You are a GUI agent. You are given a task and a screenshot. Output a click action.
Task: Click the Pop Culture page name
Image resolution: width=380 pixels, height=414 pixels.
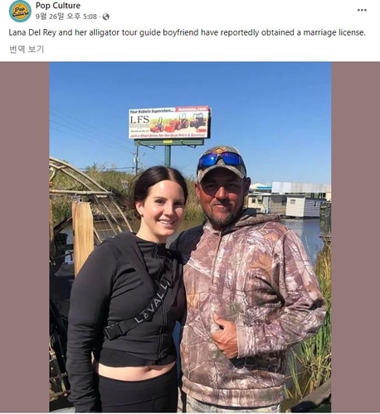[x=58, y=5]
